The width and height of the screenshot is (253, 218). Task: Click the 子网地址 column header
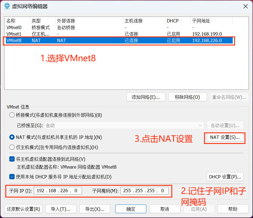[201, 21]
